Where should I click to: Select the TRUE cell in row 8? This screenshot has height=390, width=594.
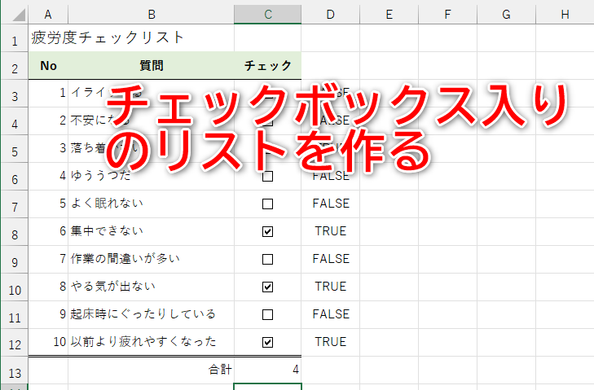coord(330,231)
